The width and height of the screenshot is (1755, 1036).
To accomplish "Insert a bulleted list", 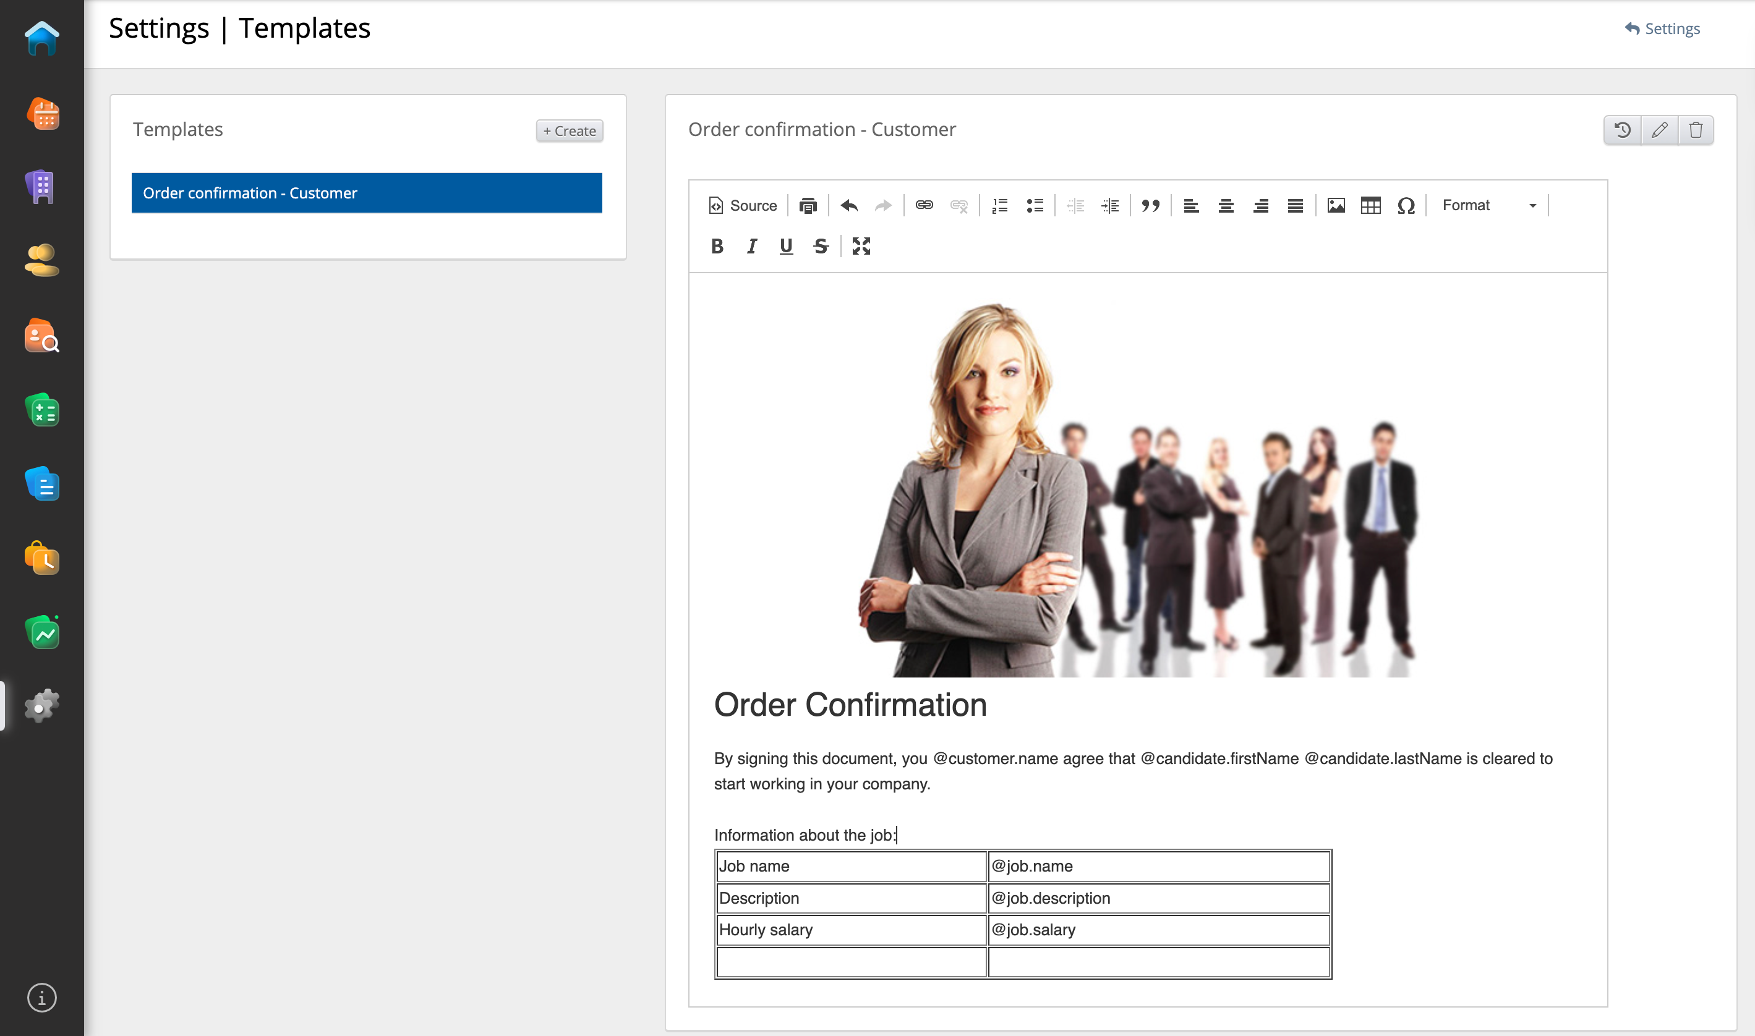I will point(1035,205).
